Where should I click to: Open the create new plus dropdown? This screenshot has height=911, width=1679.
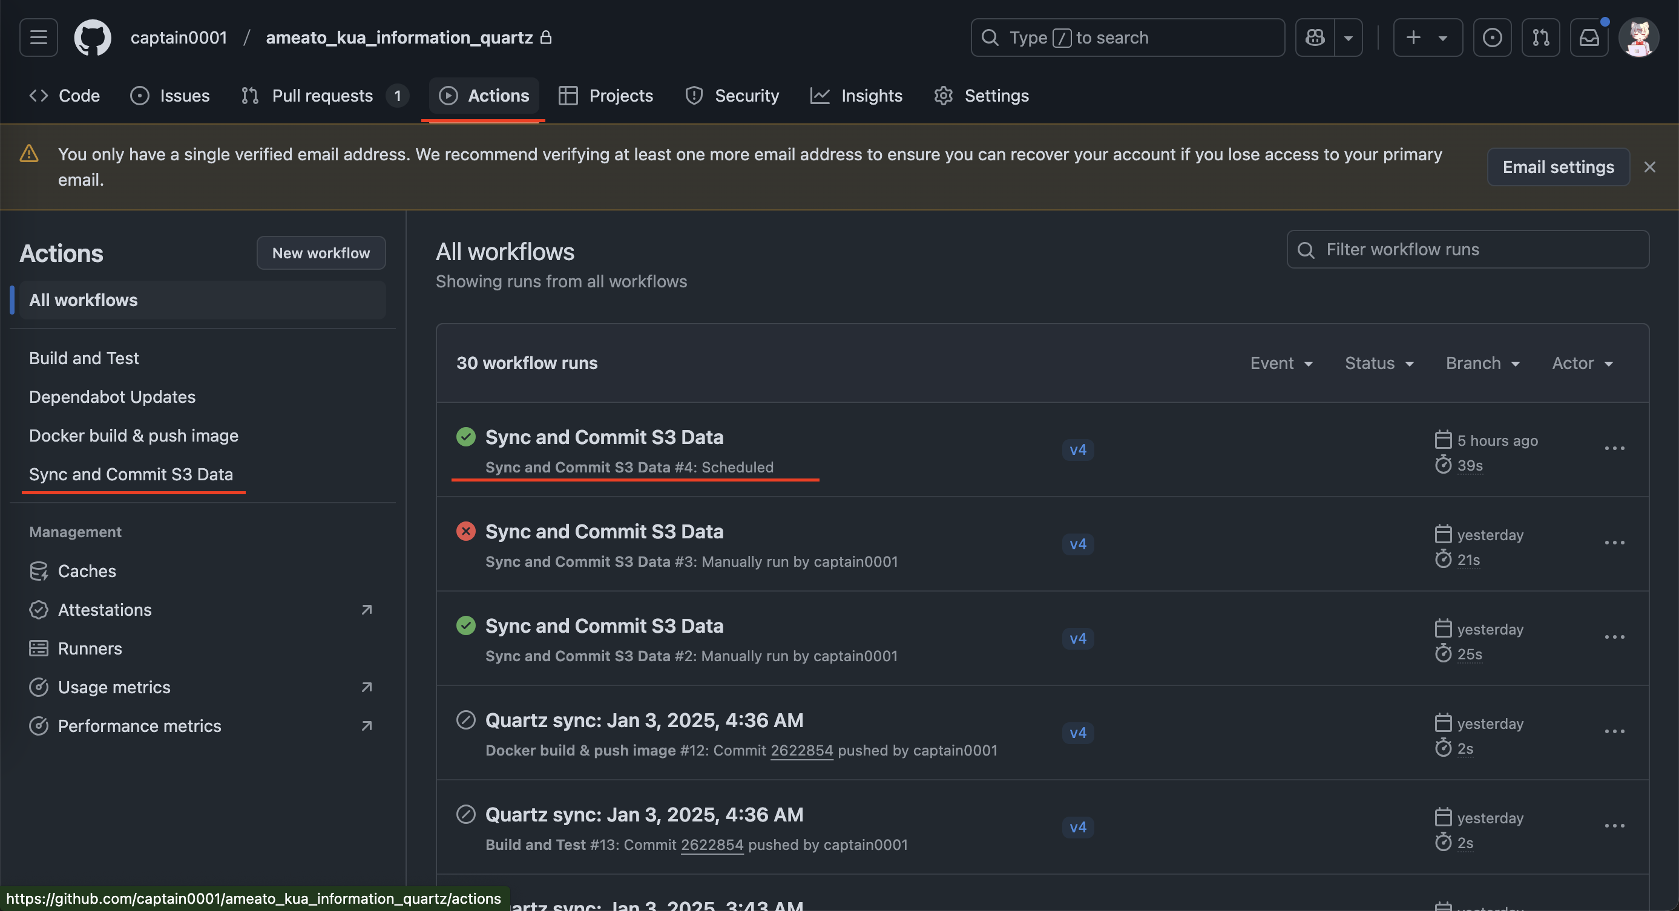click(x=1427, y=38)
